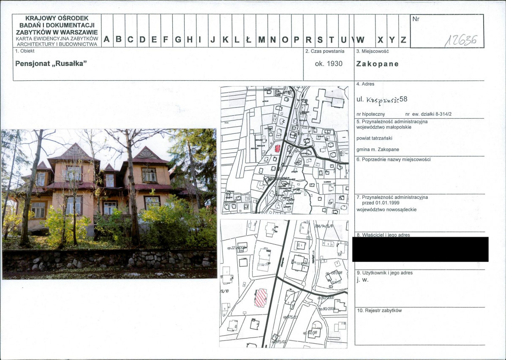
Task: Click the red-marked building on upper map
Action: (x=277, y=148)
